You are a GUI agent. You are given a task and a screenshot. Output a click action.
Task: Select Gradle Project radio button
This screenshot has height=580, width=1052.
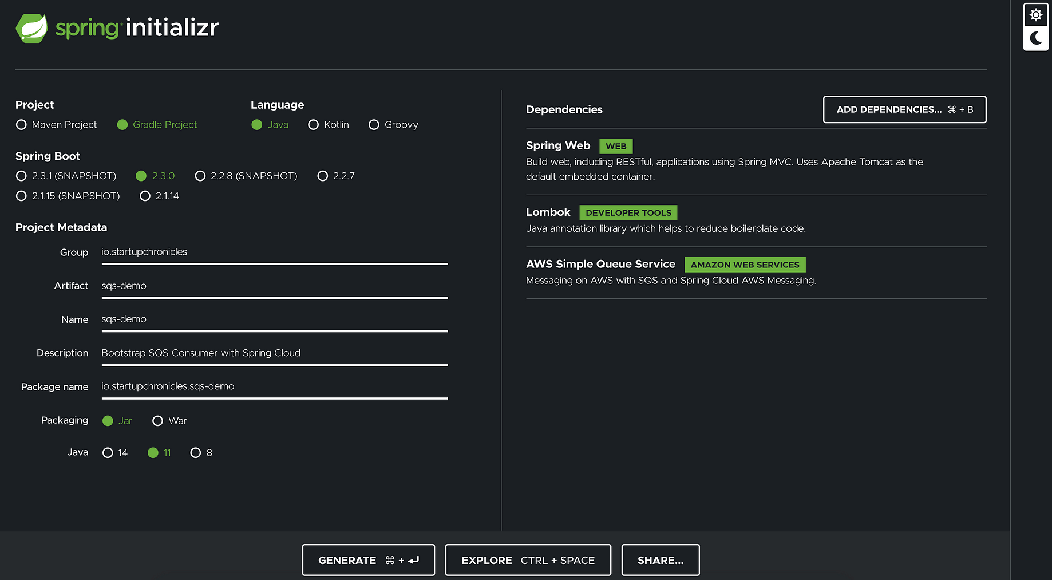(x=157, y=125)
